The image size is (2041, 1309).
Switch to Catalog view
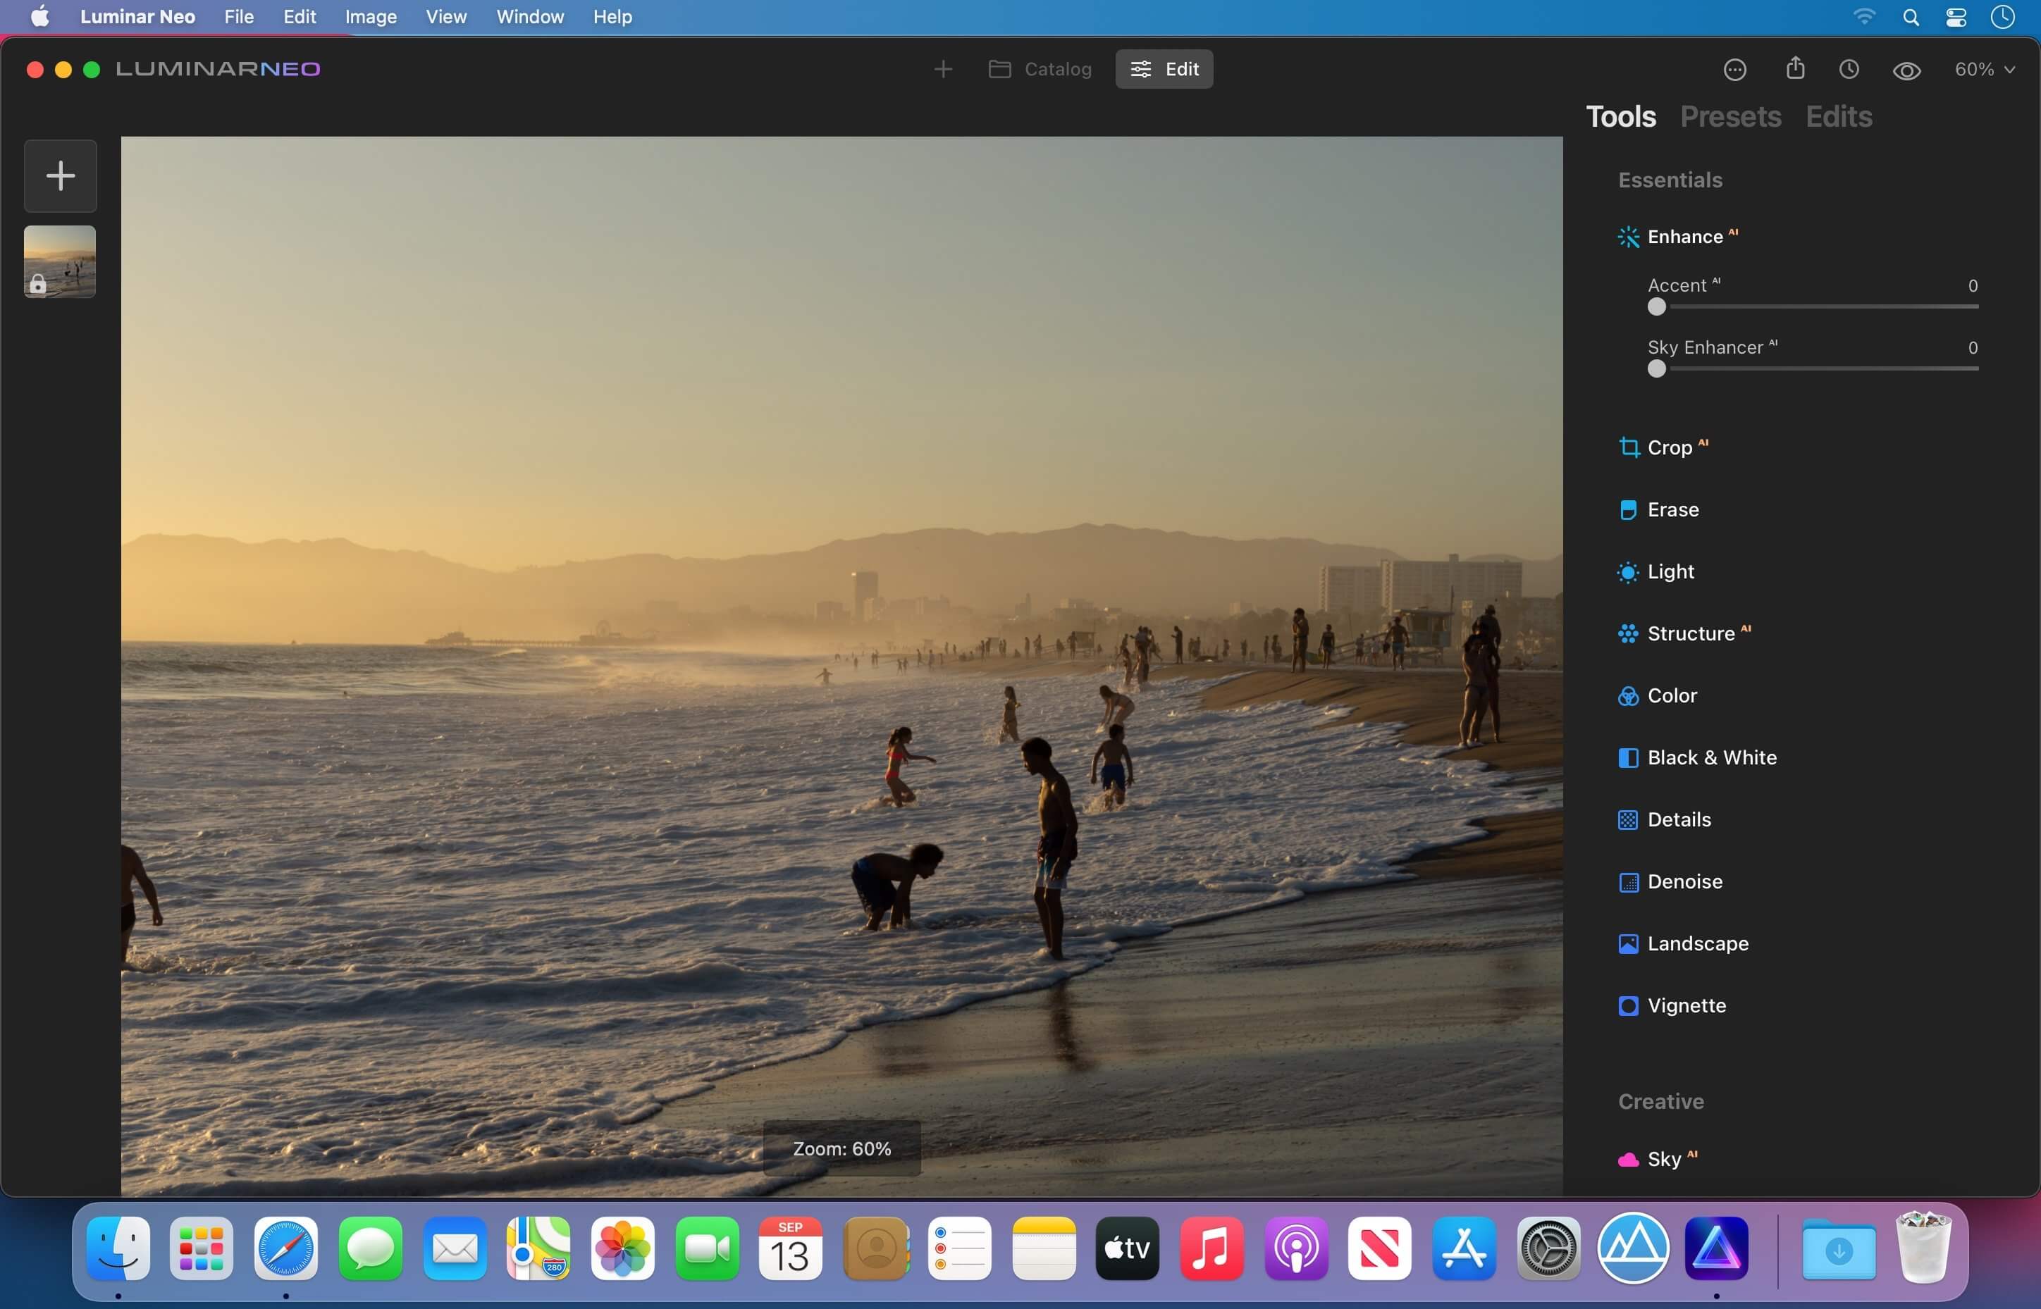coord(1040,69)
